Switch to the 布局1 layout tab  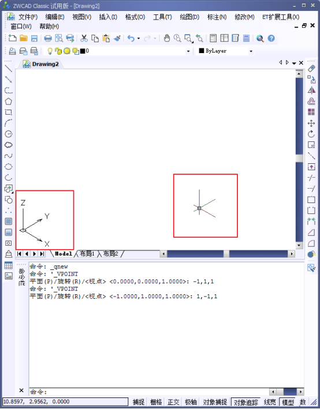(87, 254)
